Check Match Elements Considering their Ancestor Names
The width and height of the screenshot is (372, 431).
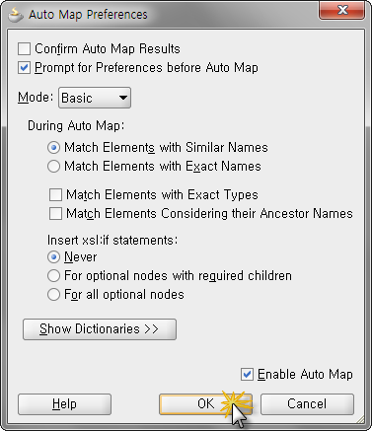coord(55,213)
